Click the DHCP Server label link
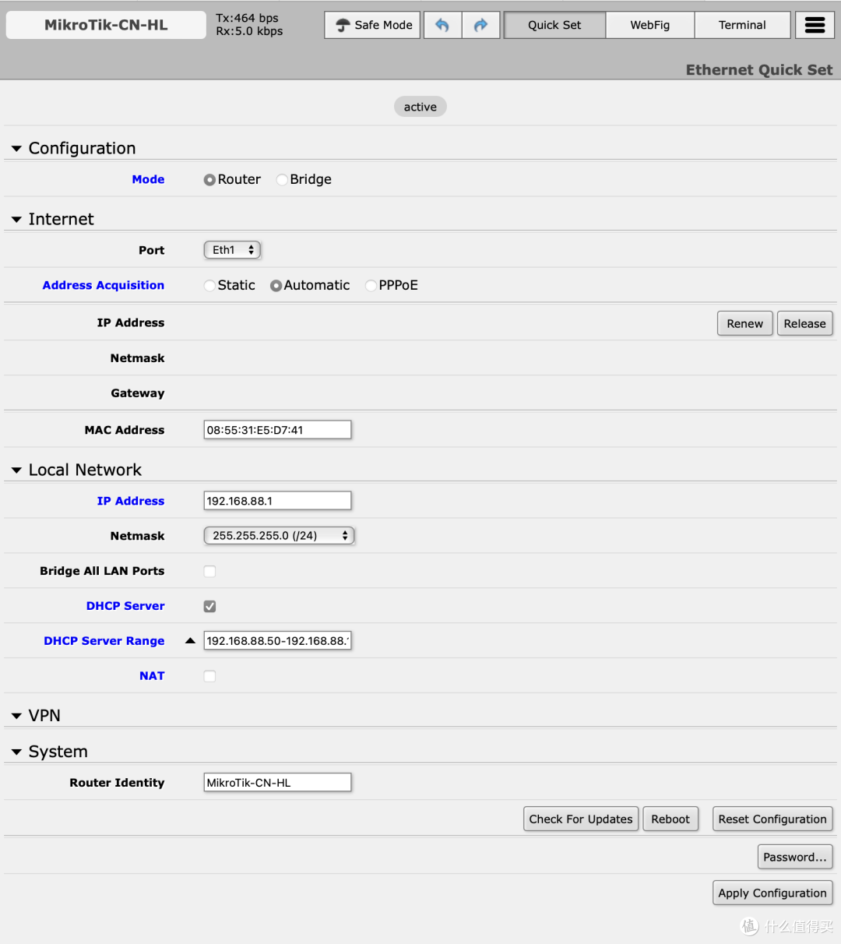This screenshot has height=944, width=841. [x=125, y=606]
